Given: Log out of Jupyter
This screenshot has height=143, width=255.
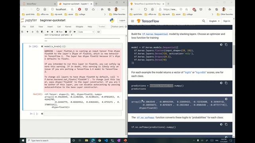Looking at the screenshot, I should 122,20.
